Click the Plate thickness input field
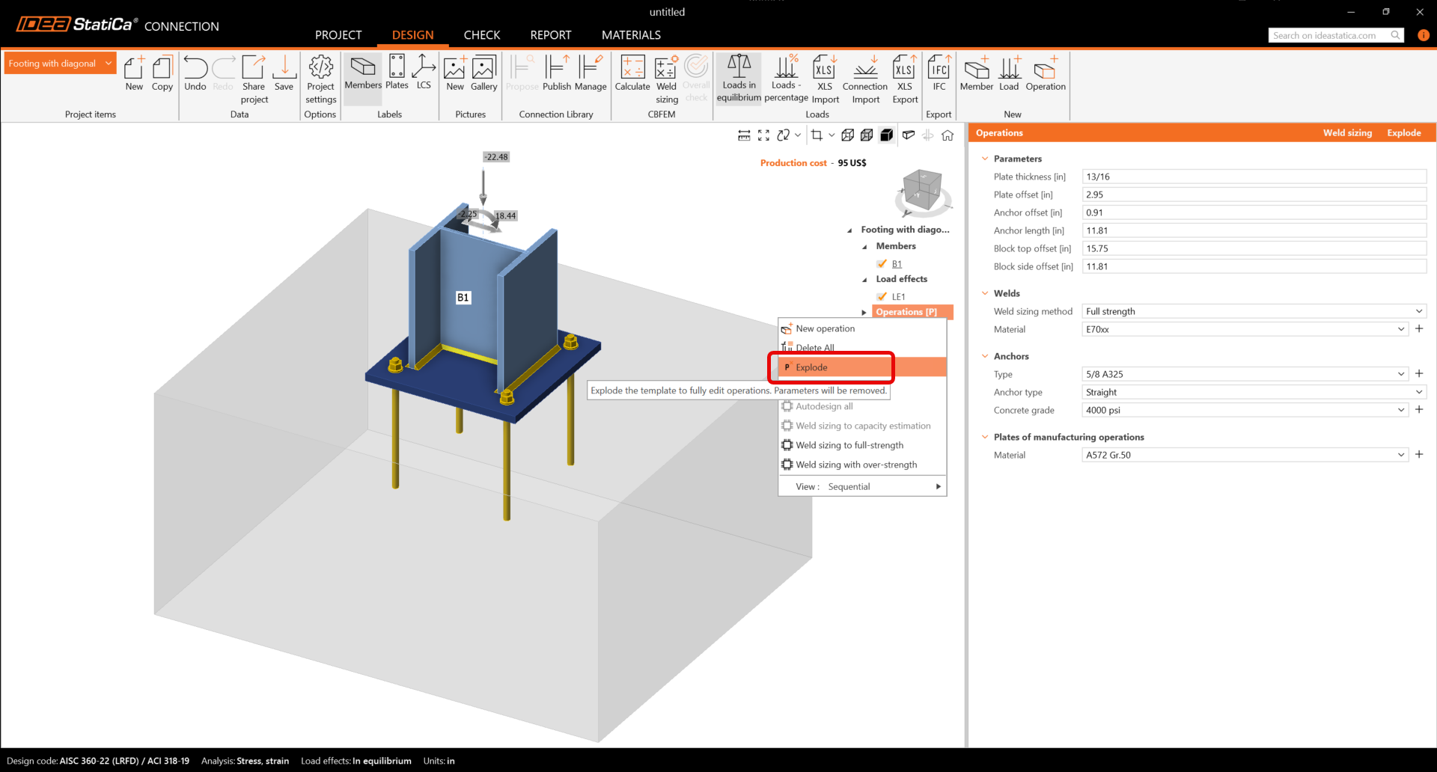Image resolution: width=1437 pixels, height=772 pixels. [1254, 177]
